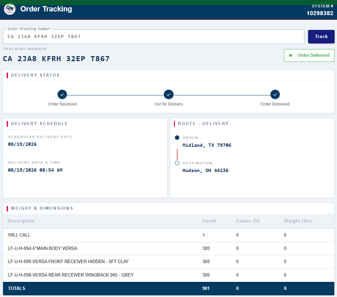Screen dimensions: 337x297
Task: Click the Delivery Schedule section heading
Action: (x=39, y=124)
